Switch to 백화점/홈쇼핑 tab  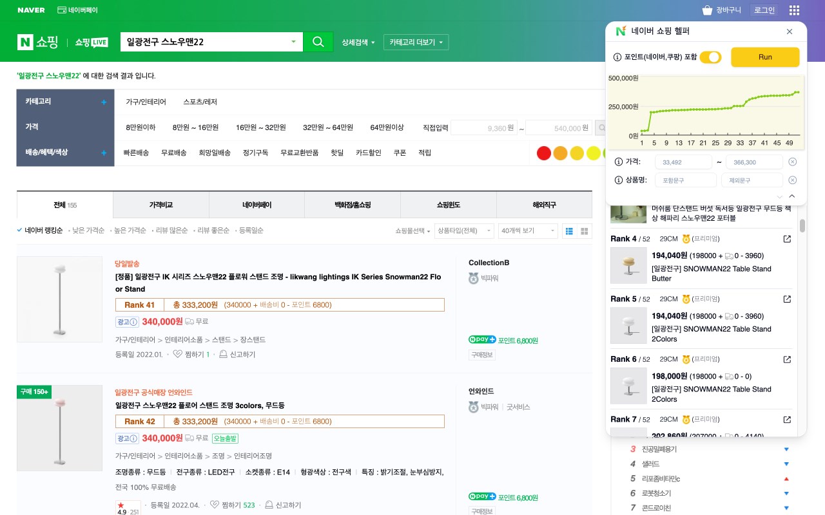coord(353,205)
